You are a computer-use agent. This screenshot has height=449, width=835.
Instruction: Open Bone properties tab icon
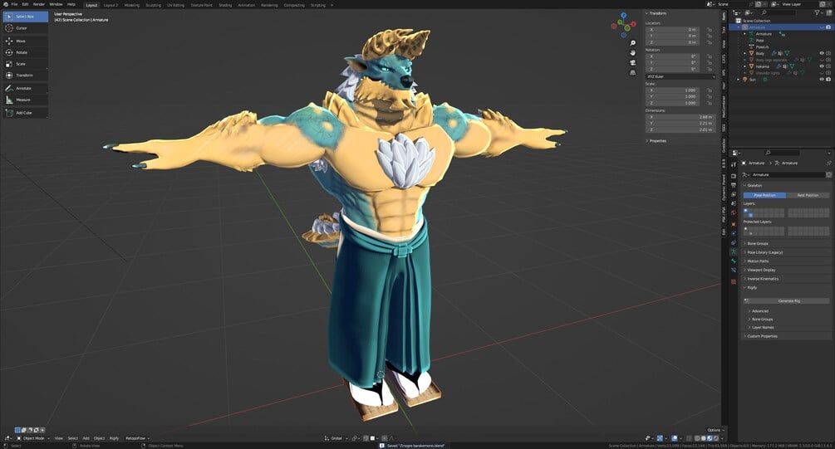[x=734, y=261]
